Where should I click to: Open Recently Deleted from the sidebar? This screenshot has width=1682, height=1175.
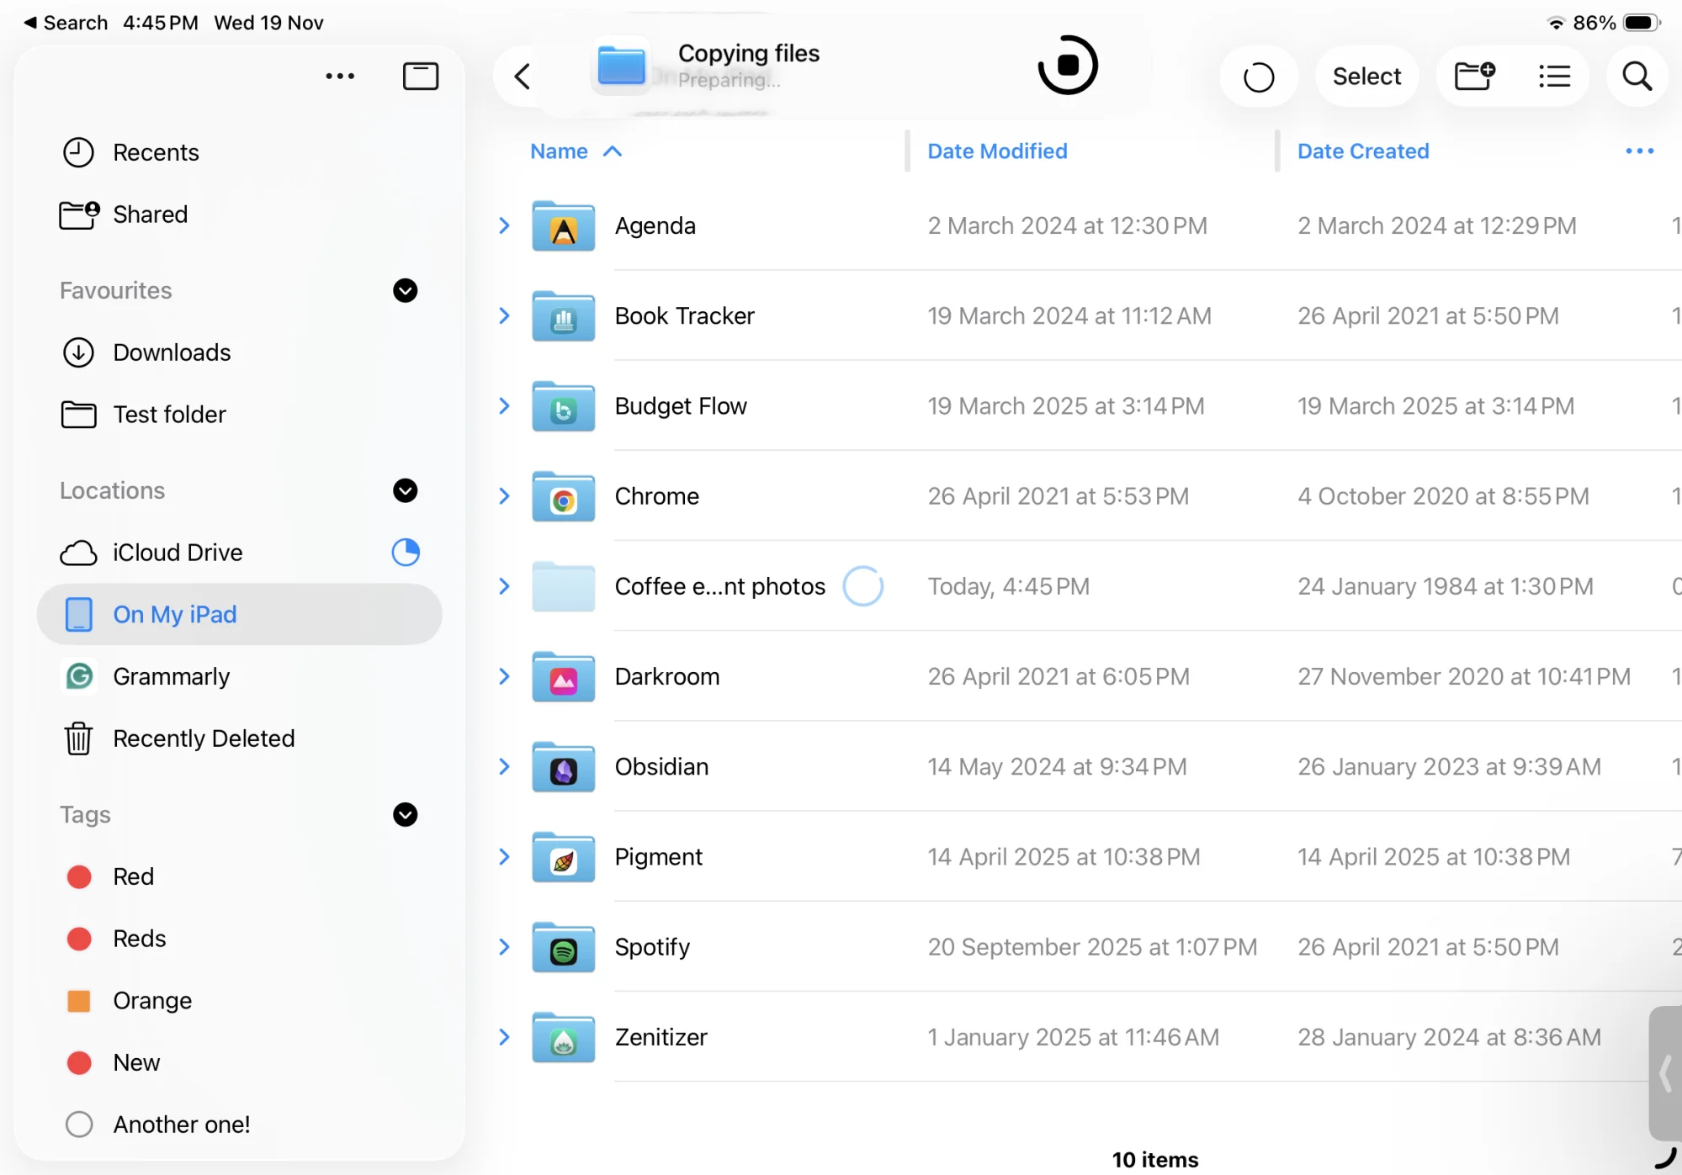204,738
